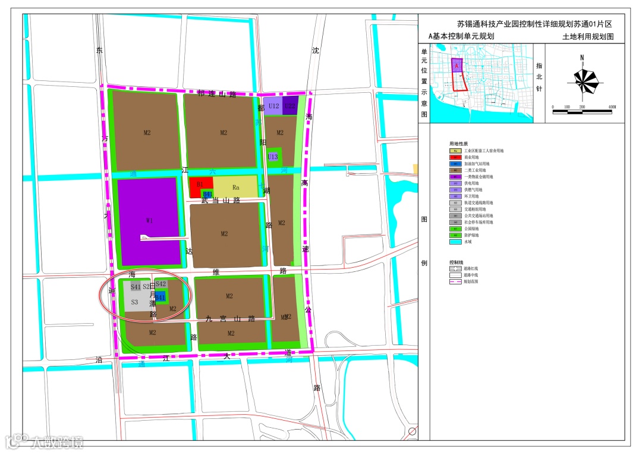Click the U13 gas supply parcel
Viewport: 642px width, 454px height.
[x=273, y=156]
